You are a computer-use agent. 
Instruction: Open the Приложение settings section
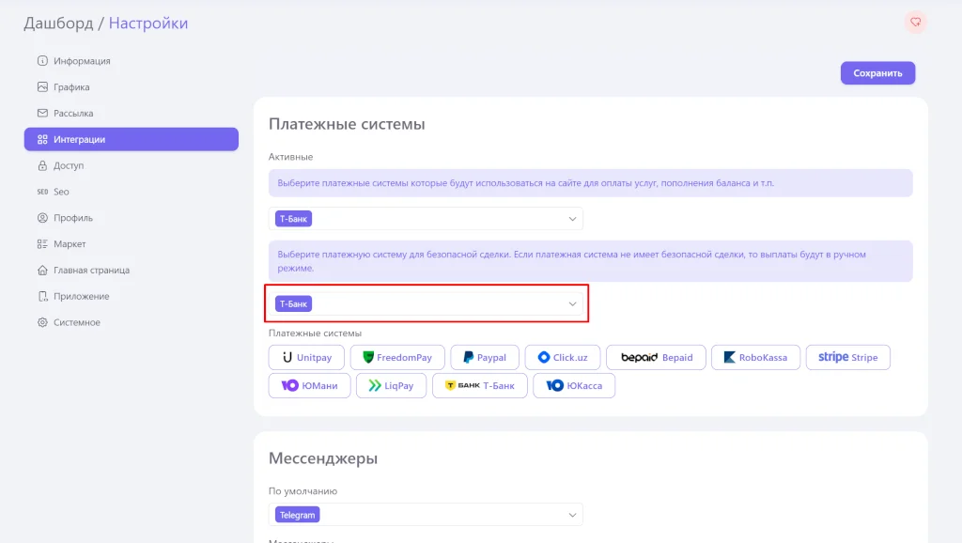point(81,297)
